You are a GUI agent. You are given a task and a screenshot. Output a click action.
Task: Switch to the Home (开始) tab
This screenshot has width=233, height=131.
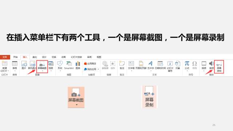(15, 57)
